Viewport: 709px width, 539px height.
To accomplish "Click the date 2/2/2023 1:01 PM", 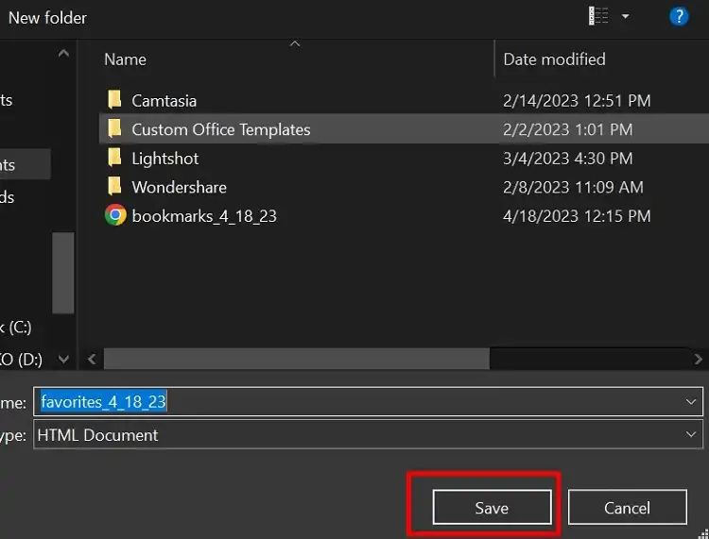I will click(567, 129).
